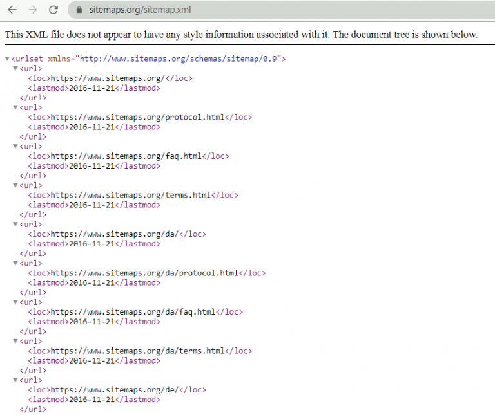Click the loc text ending with org/de/
495x415 pixels.
coord(115,390)
